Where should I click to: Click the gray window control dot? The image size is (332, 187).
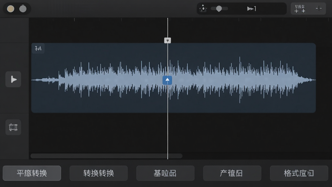[x=23, y=9]
